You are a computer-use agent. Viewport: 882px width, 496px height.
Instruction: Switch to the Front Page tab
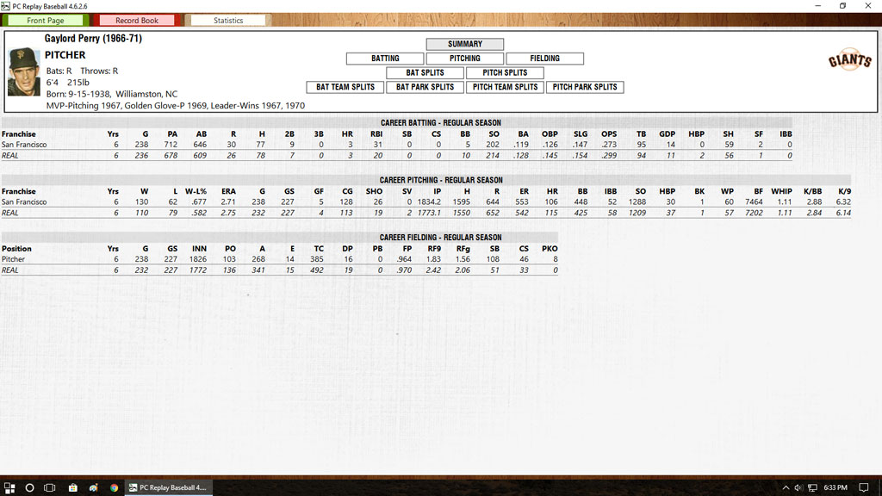click(46, 20)
